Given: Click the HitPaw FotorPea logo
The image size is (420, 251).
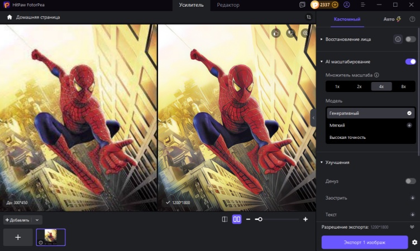Looking at the screenshot, I should (7, 5).
